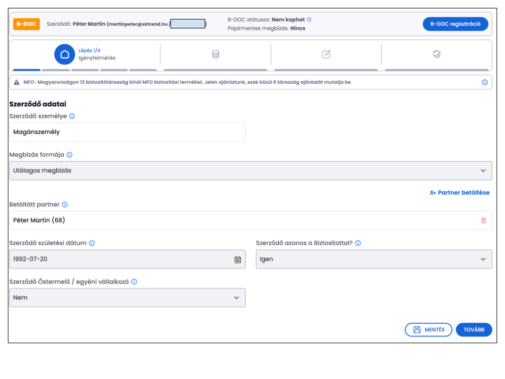Screen dimensions: 505x379
Task: Expand Szerződő Őstermelő / egyéni vállalkozó dropdown
Action: [127, 298]
